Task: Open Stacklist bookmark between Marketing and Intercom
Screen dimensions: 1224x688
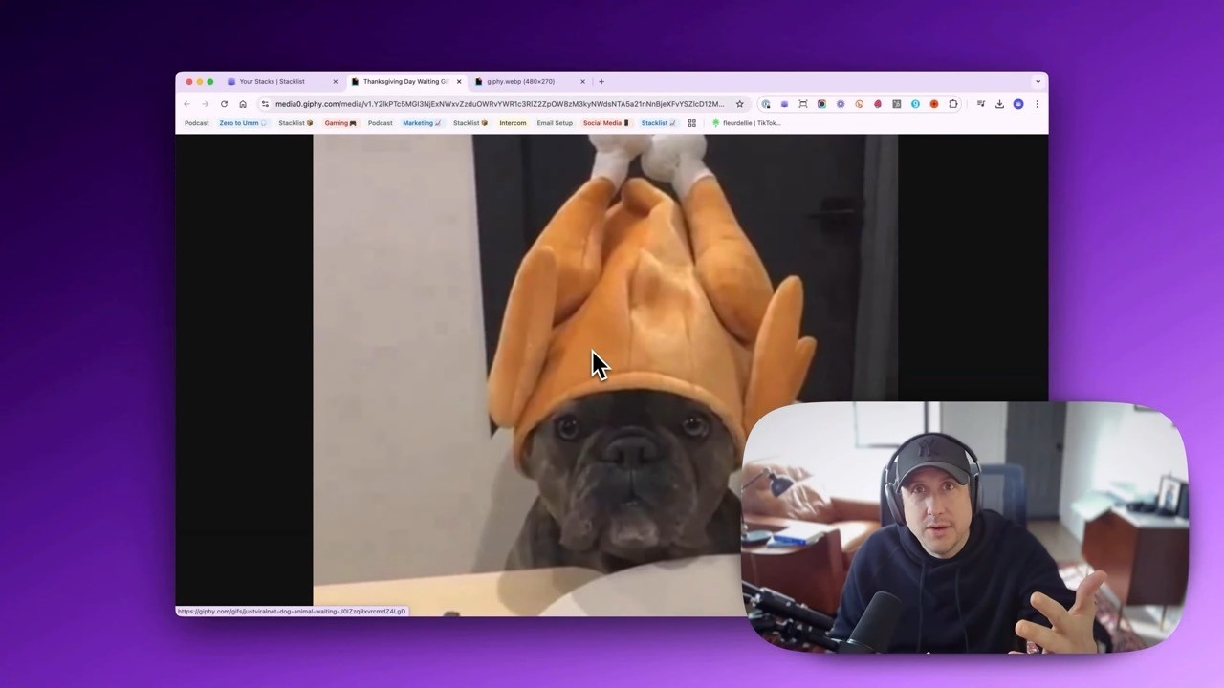Action: [x=470, y=123]
